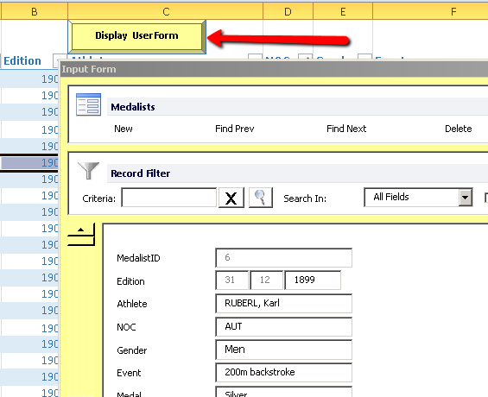Click the Display UserForm button
This screenshot has width=488, height=397.
(136, 36)
